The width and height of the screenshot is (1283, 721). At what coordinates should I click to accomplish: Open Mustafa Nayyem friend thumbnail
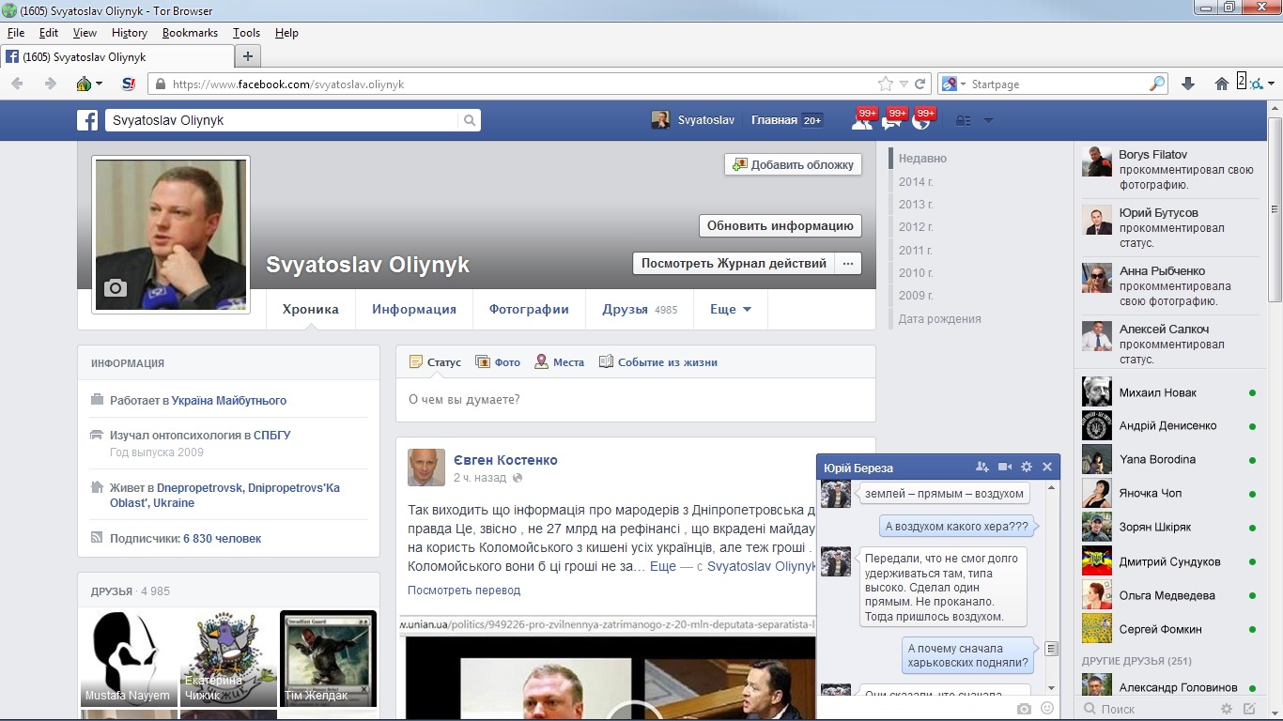click(128, 658)
